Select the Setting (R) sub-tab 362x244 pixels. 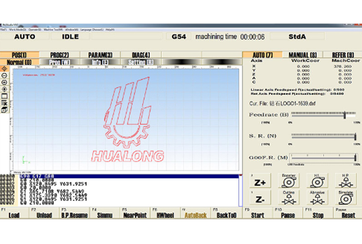(141, 62)
